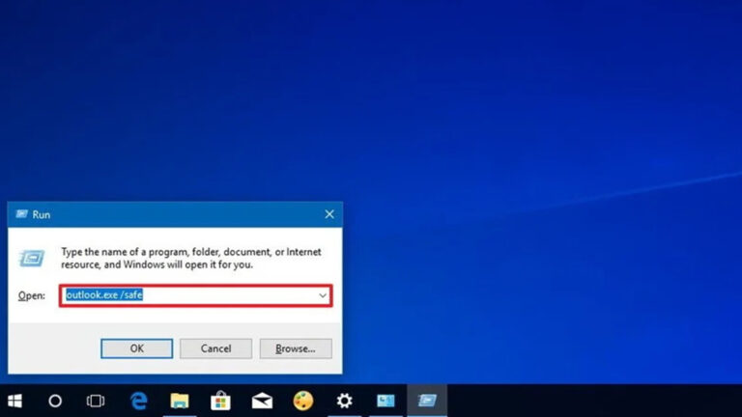742x417 pixels.
Task: Switch to the blue window app beside Settings
Action: pos(385,401)
